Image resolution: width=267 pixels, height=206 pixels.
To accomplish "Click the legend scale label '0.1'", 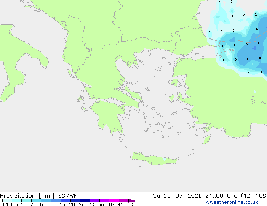I will point(5,204).
